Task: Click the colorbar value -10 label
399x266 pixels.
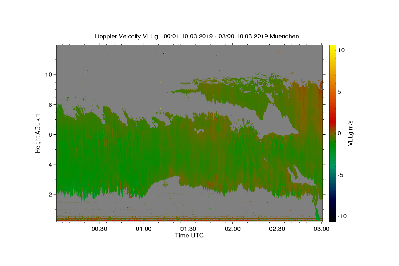Action: 342,216
